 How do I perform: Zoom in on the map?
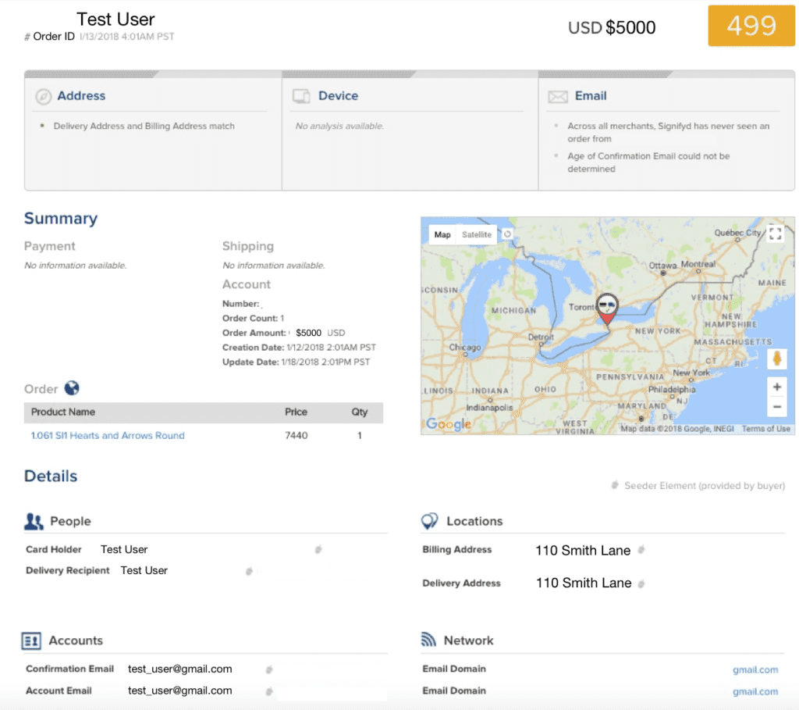(777, 387)
